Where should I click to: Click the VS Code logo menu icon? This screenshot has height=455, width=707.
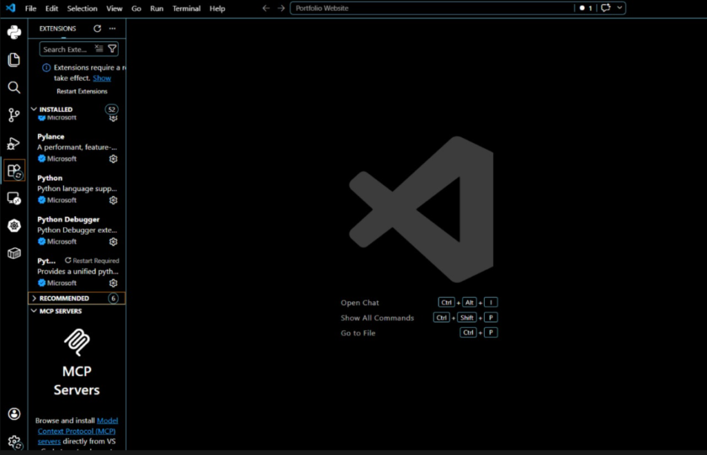[10, 8]
